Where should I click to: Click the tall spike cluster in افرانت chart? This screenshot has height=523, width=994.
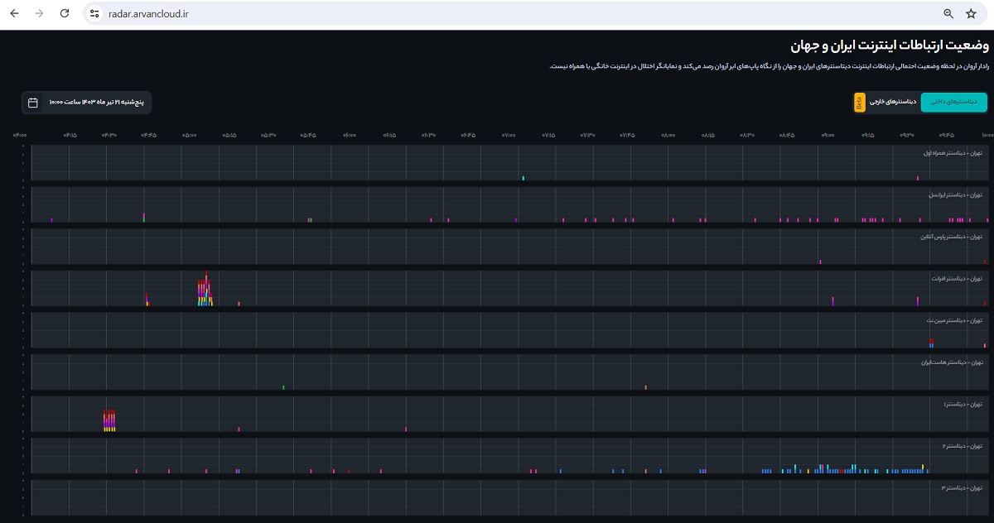pos(205,291)
